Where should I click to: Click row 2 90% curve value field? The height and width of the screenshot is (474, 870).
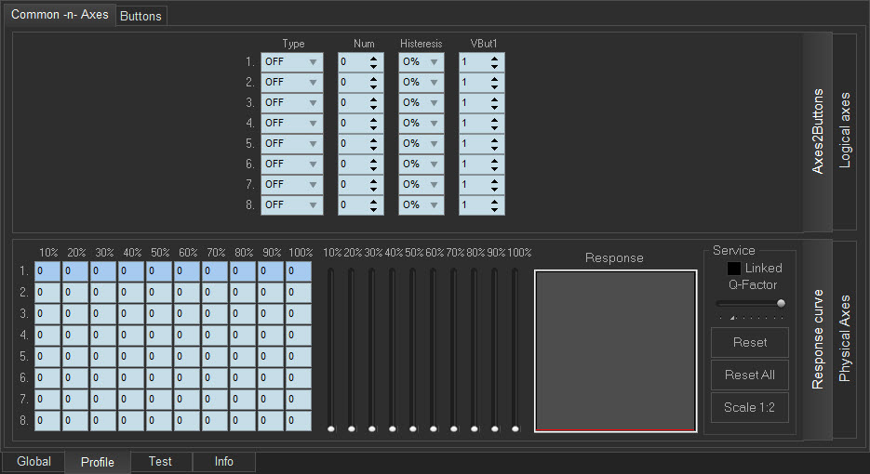271,292
